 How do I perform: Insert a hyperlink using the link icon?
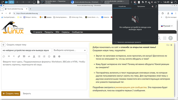click(x=19, y=56)
